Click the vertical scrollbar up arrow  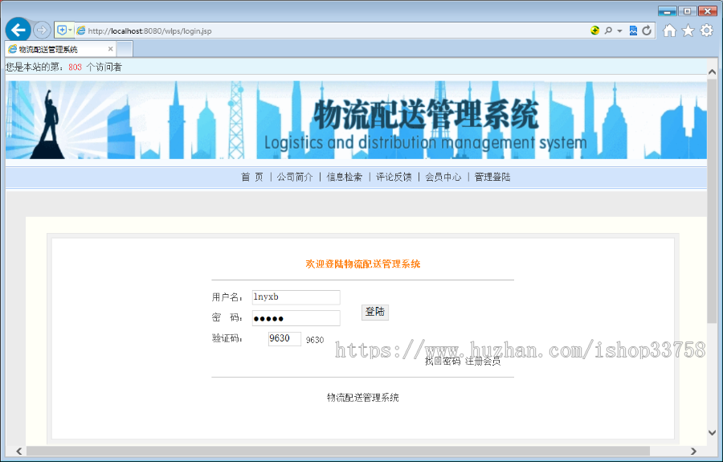[712, 72]
